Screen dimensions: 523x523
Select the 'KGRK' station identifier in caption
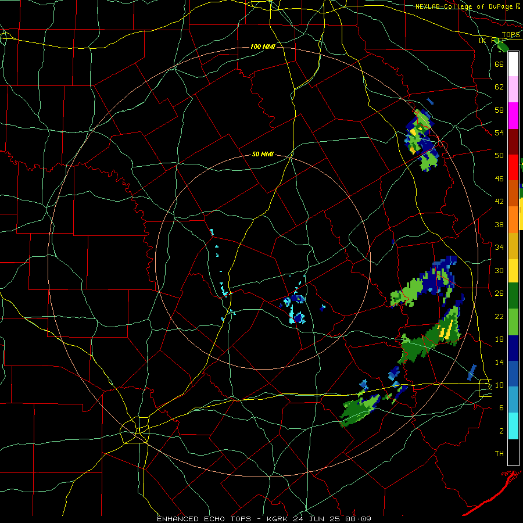pos(278,519)
